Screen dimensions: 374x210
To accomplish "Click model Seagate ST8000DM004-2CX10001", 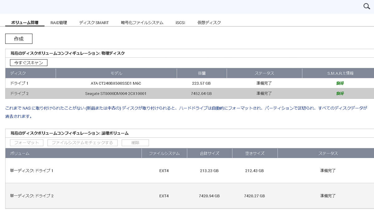I will (x=116, y=93).
